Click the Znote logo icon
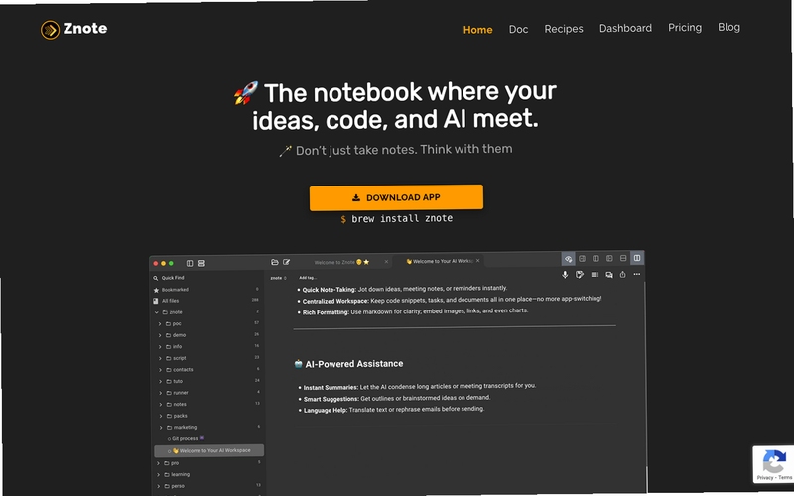The height and width of the screenshot is (496, 794). (x=50, y=30)
